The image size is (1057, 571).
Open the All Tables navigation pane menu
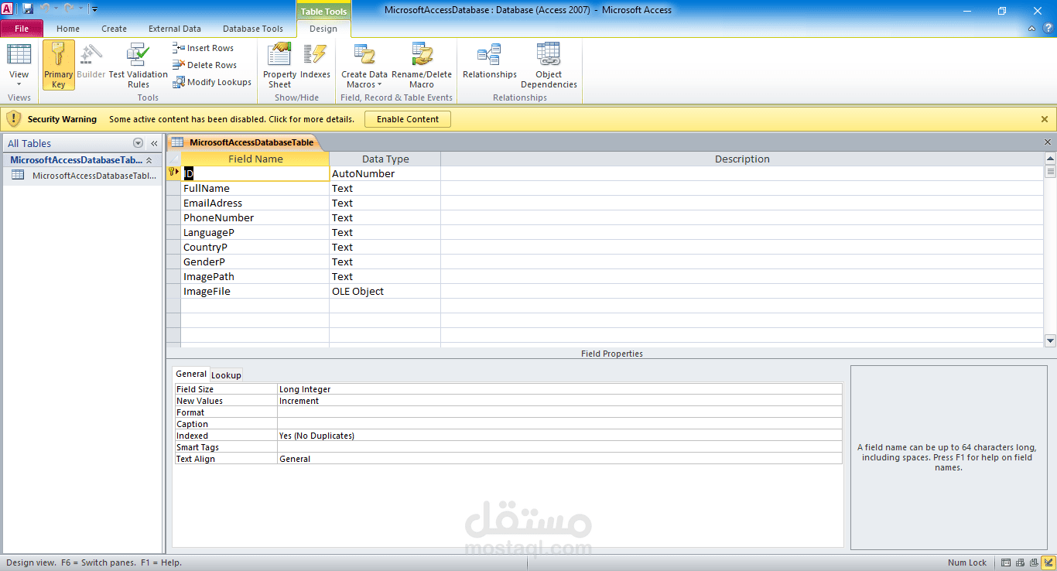click(x=139, y=143)
